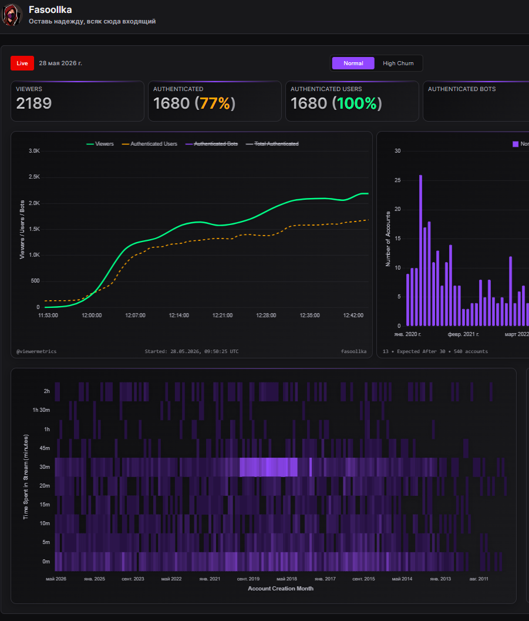Viewport: 529px width, 621px height.
Task: Click the 12:21:00 time axis label
Action: point(223,315)
